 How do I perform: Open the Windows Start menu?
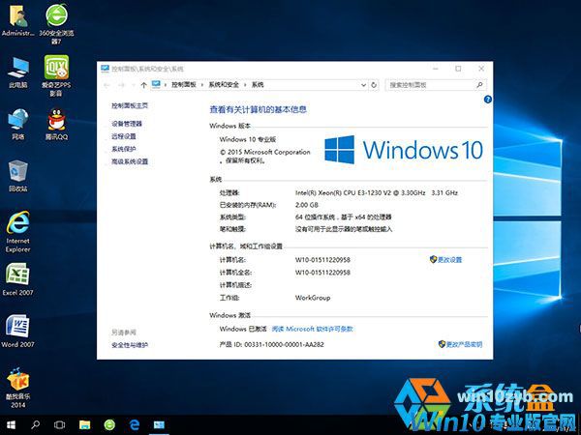point(10,424)
